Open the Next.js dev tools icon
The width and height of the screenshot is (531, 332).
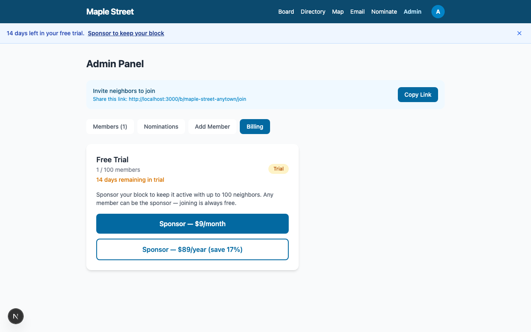(16, 316)
